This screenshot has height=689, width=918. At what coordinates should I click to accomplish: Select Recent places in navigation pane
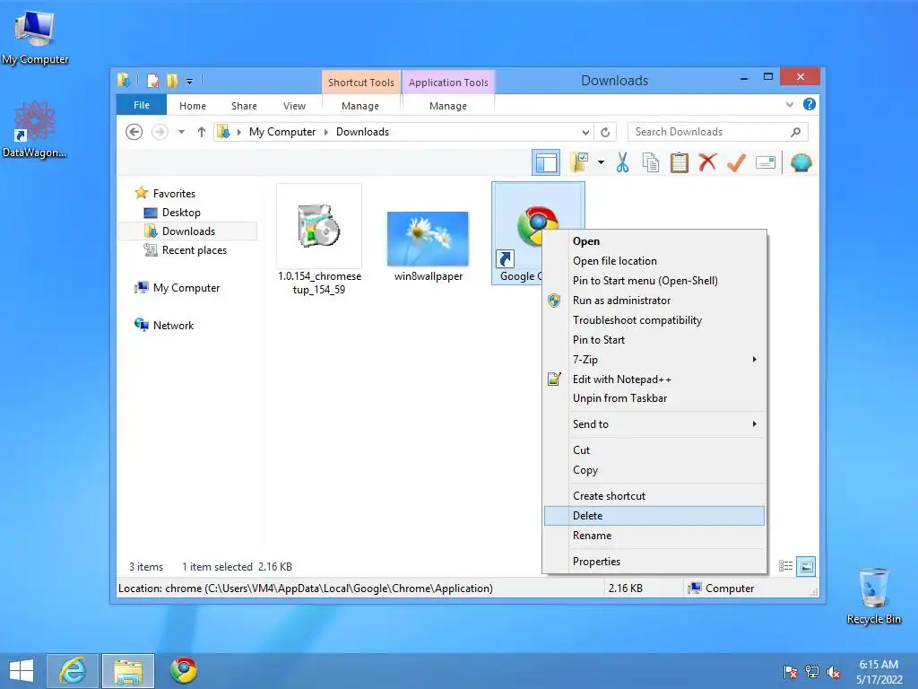tap(195, 250)
